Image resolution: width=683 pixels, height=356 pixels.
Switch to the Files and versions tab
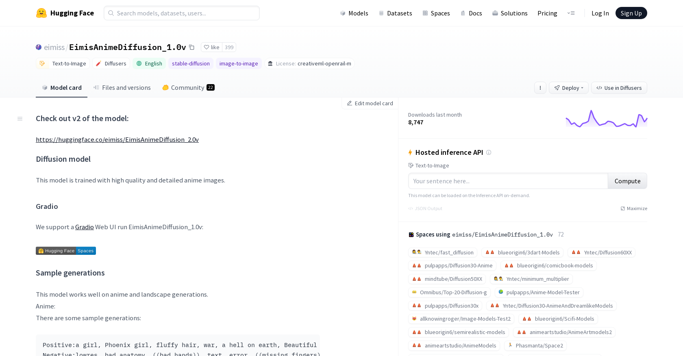(122, 88)
